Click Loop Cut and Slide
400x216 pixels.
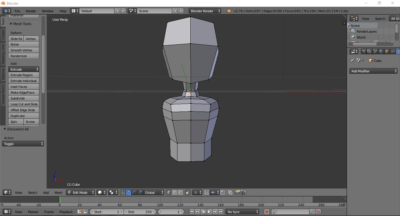click(24, 104)
